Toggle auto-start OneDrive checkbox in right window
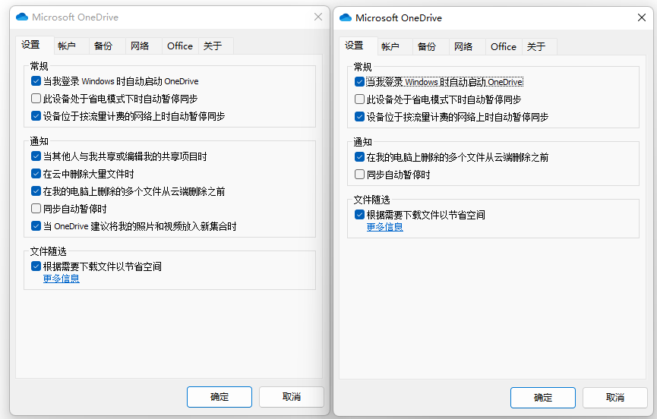The height and width of the screenshot is (419, 657). (359, 82)
